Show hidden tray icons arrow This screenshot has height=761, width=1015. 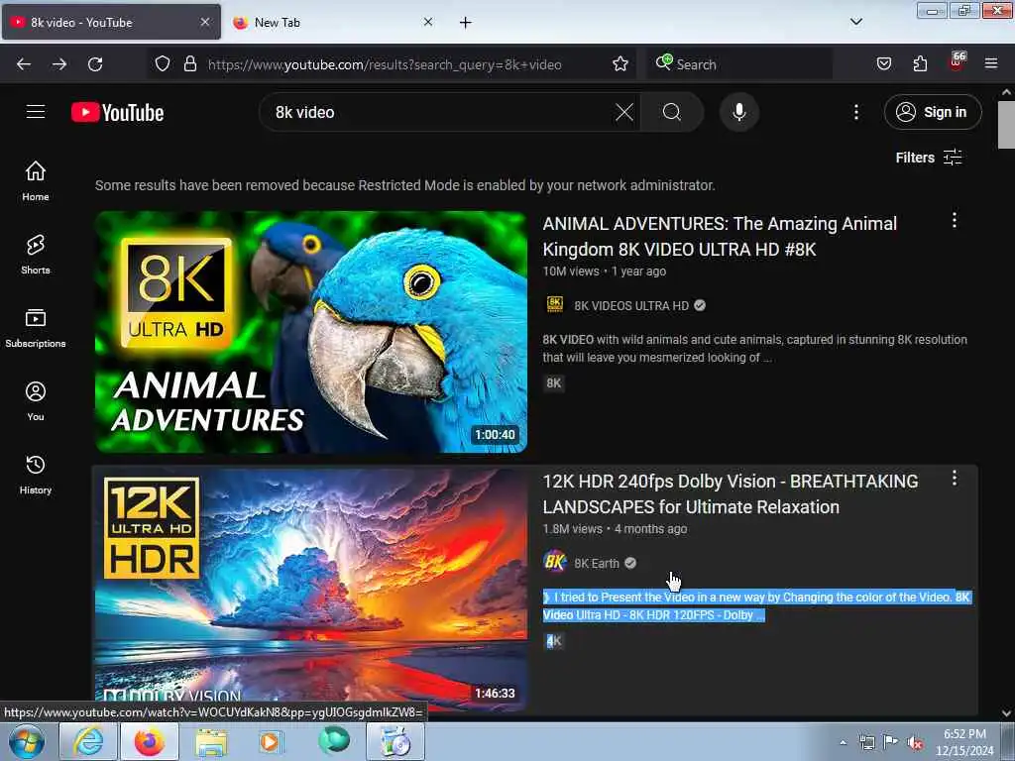pyautogui.click(x=843, y=742)
